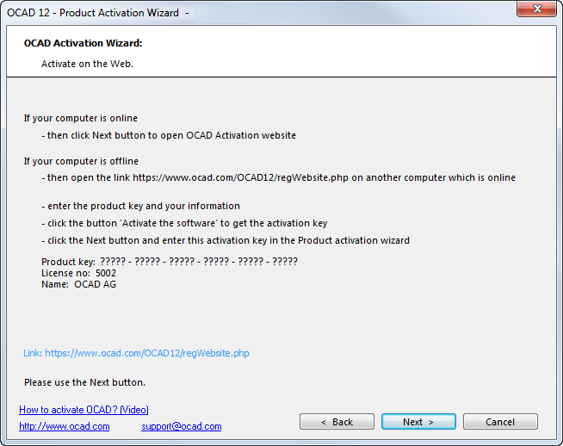Viewport: 563px width, 446px height.
Task: Click 'enter this activation key' instruction line
Action: 226,240
